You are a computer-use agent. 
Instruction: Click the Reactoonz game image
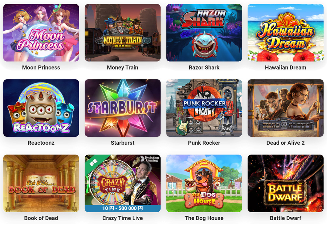(41, 108)
